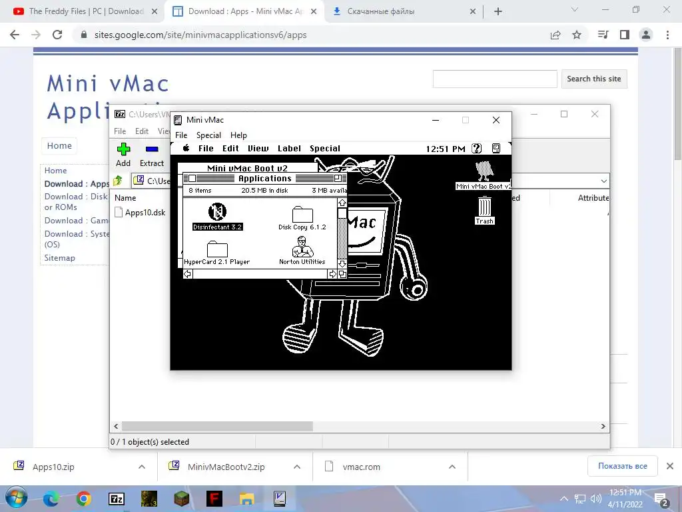Viewport: 682px width, 512px height.
Task: Open Microsoft Edge from the taskbar
Action: [51, 499]
